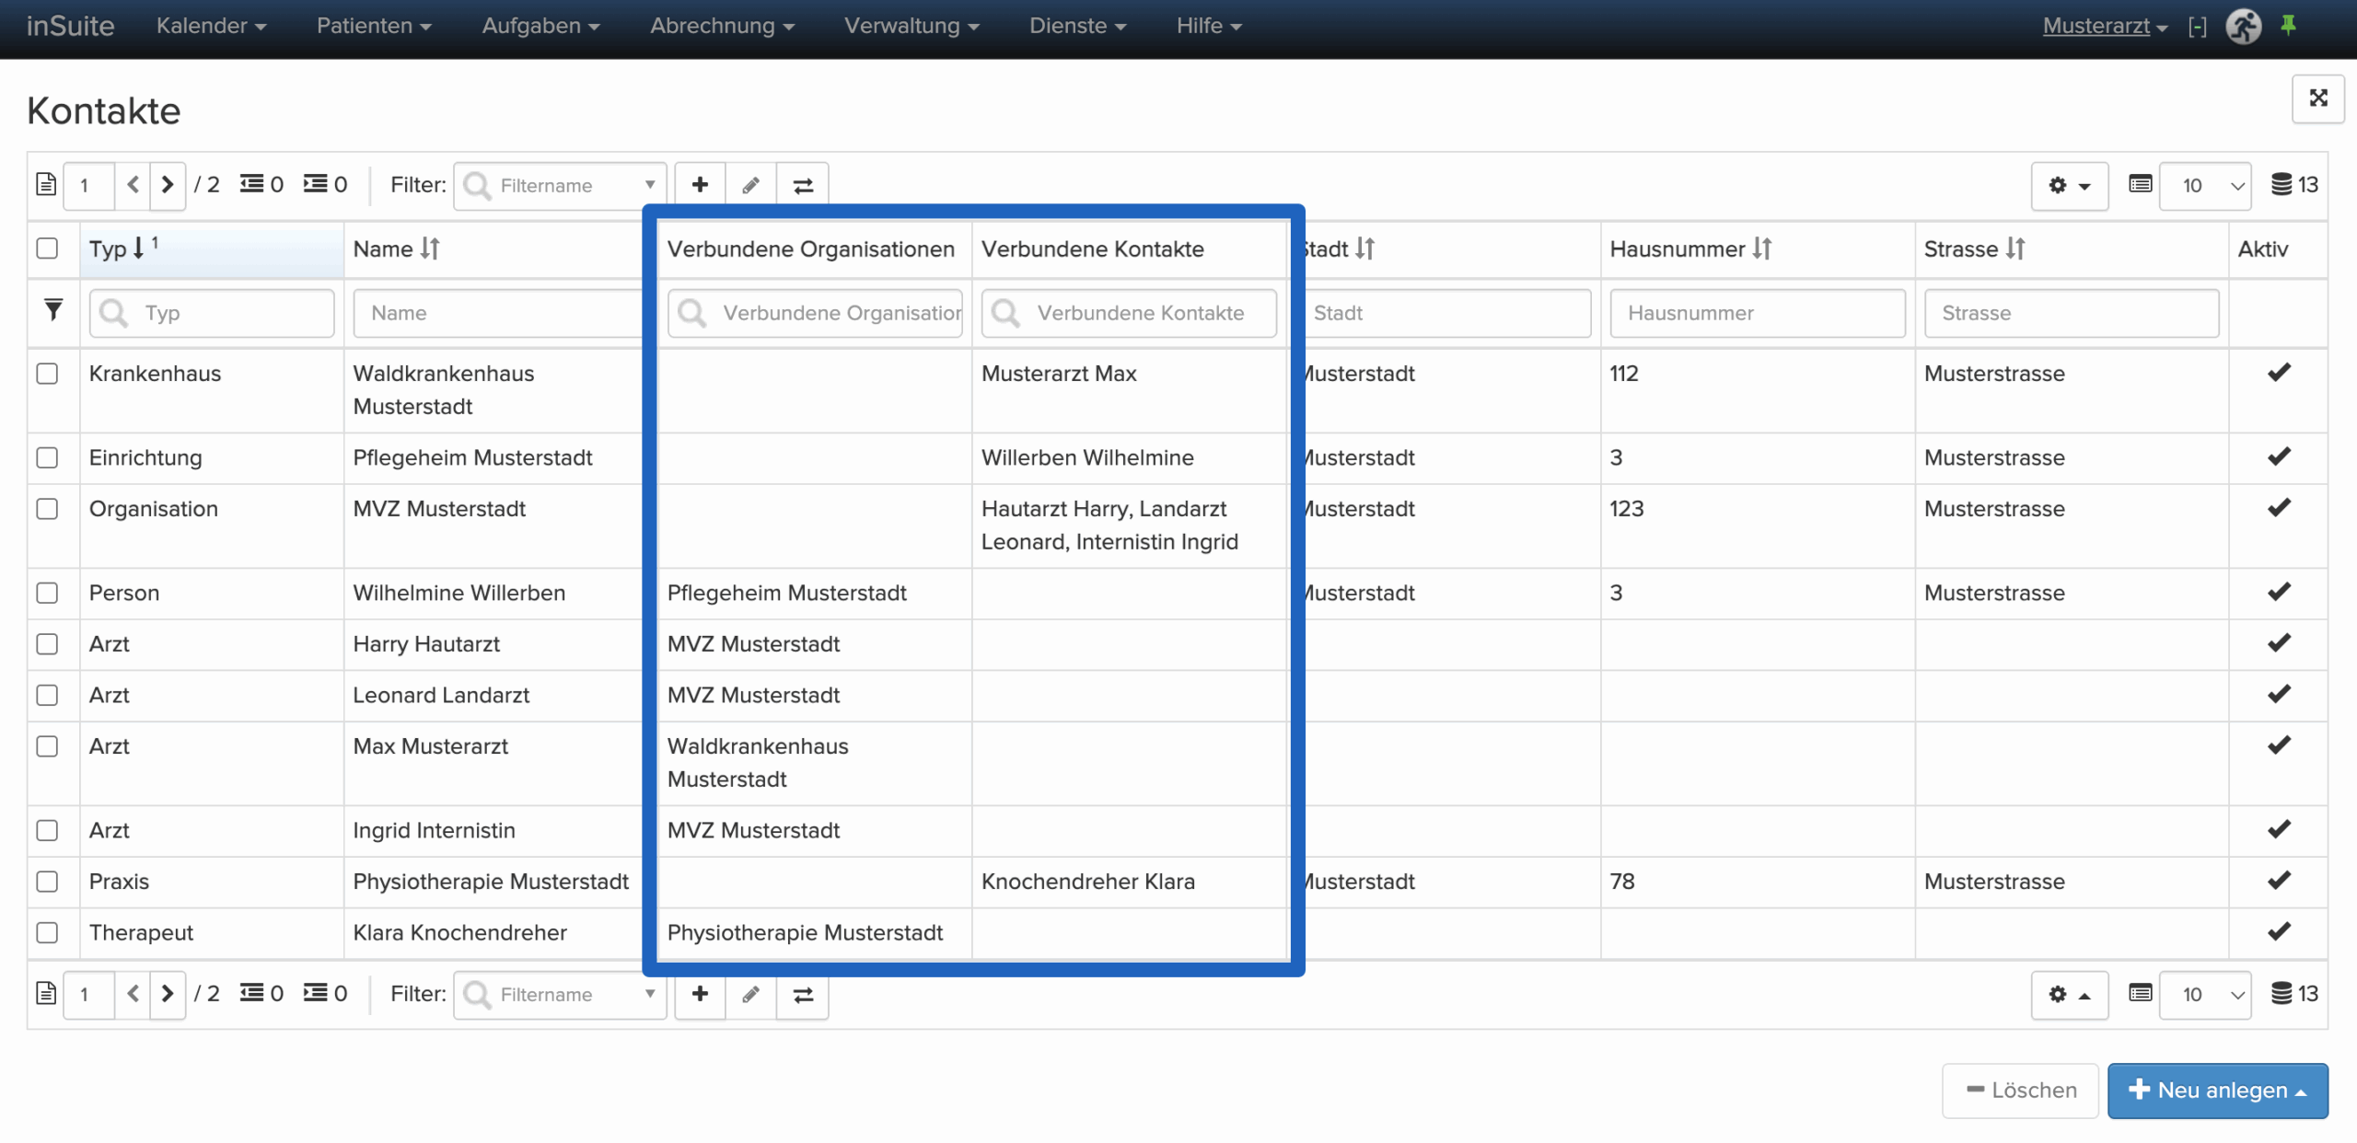Go to the next page with the top arrow

[x=168, y=185]
